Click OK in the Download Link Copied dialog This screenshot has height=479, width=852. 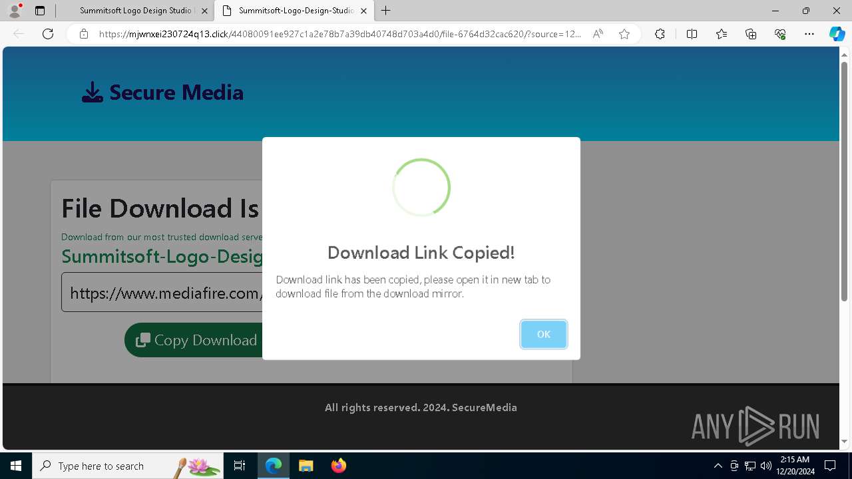543,334
